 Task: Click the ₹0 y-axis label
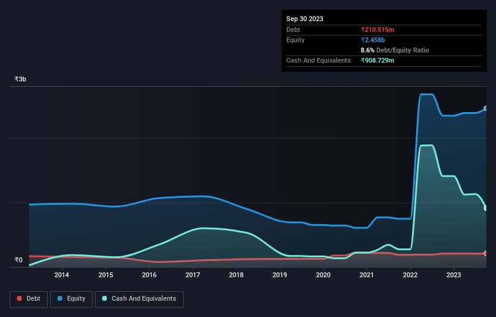point(19,260)
